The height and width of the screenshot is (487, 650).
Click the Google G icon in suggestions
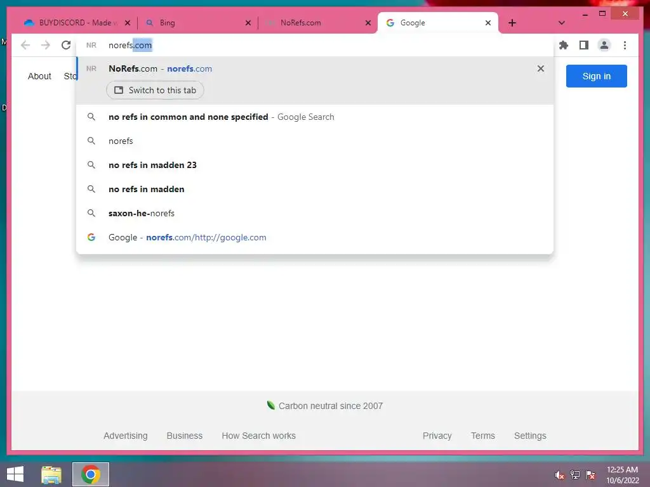(91, 237)
